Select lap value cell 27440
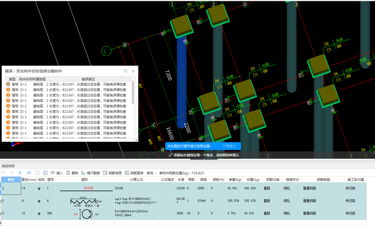The image size is (375, 226). 204,201
